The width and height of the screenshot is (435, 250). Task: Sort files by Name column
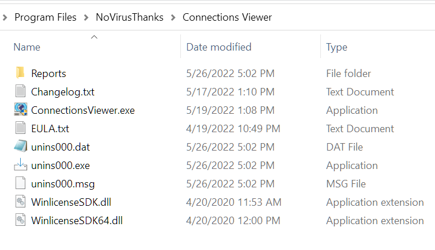coord(27,47)
